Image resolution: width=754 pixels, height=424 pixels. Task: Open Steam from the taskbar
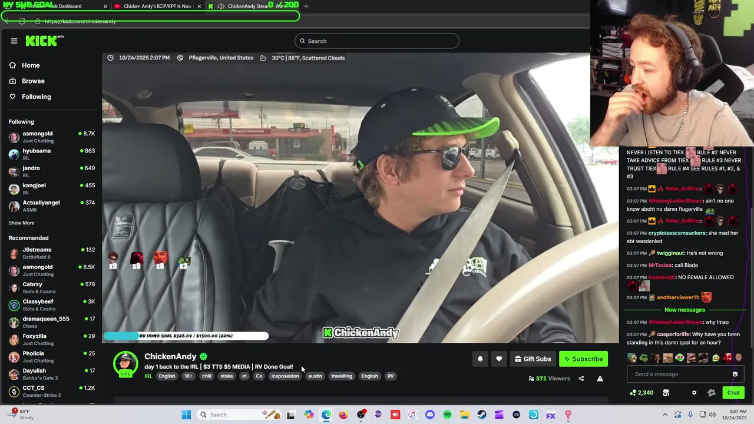click(x=482, y=415)
